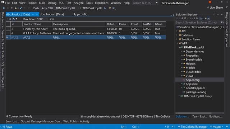The height and width of the screenshot is (129, 230).
Task: Select App.xaml in Solution Explorer
Action: point(192,84)
